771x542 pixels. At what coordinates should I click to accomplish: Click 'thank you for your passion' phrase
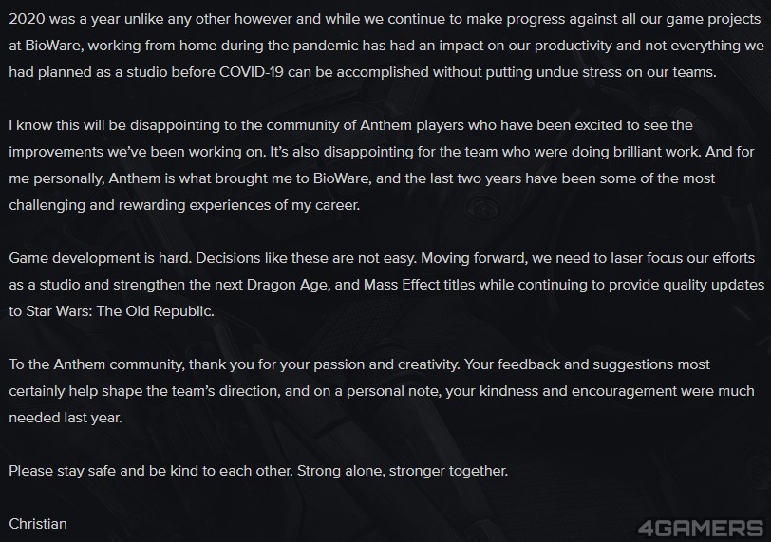coord(290,364)
